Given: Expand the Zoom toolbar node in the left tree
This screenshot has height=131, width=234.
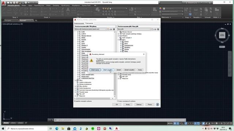Looking at the screenshot, I should point(78,44).
